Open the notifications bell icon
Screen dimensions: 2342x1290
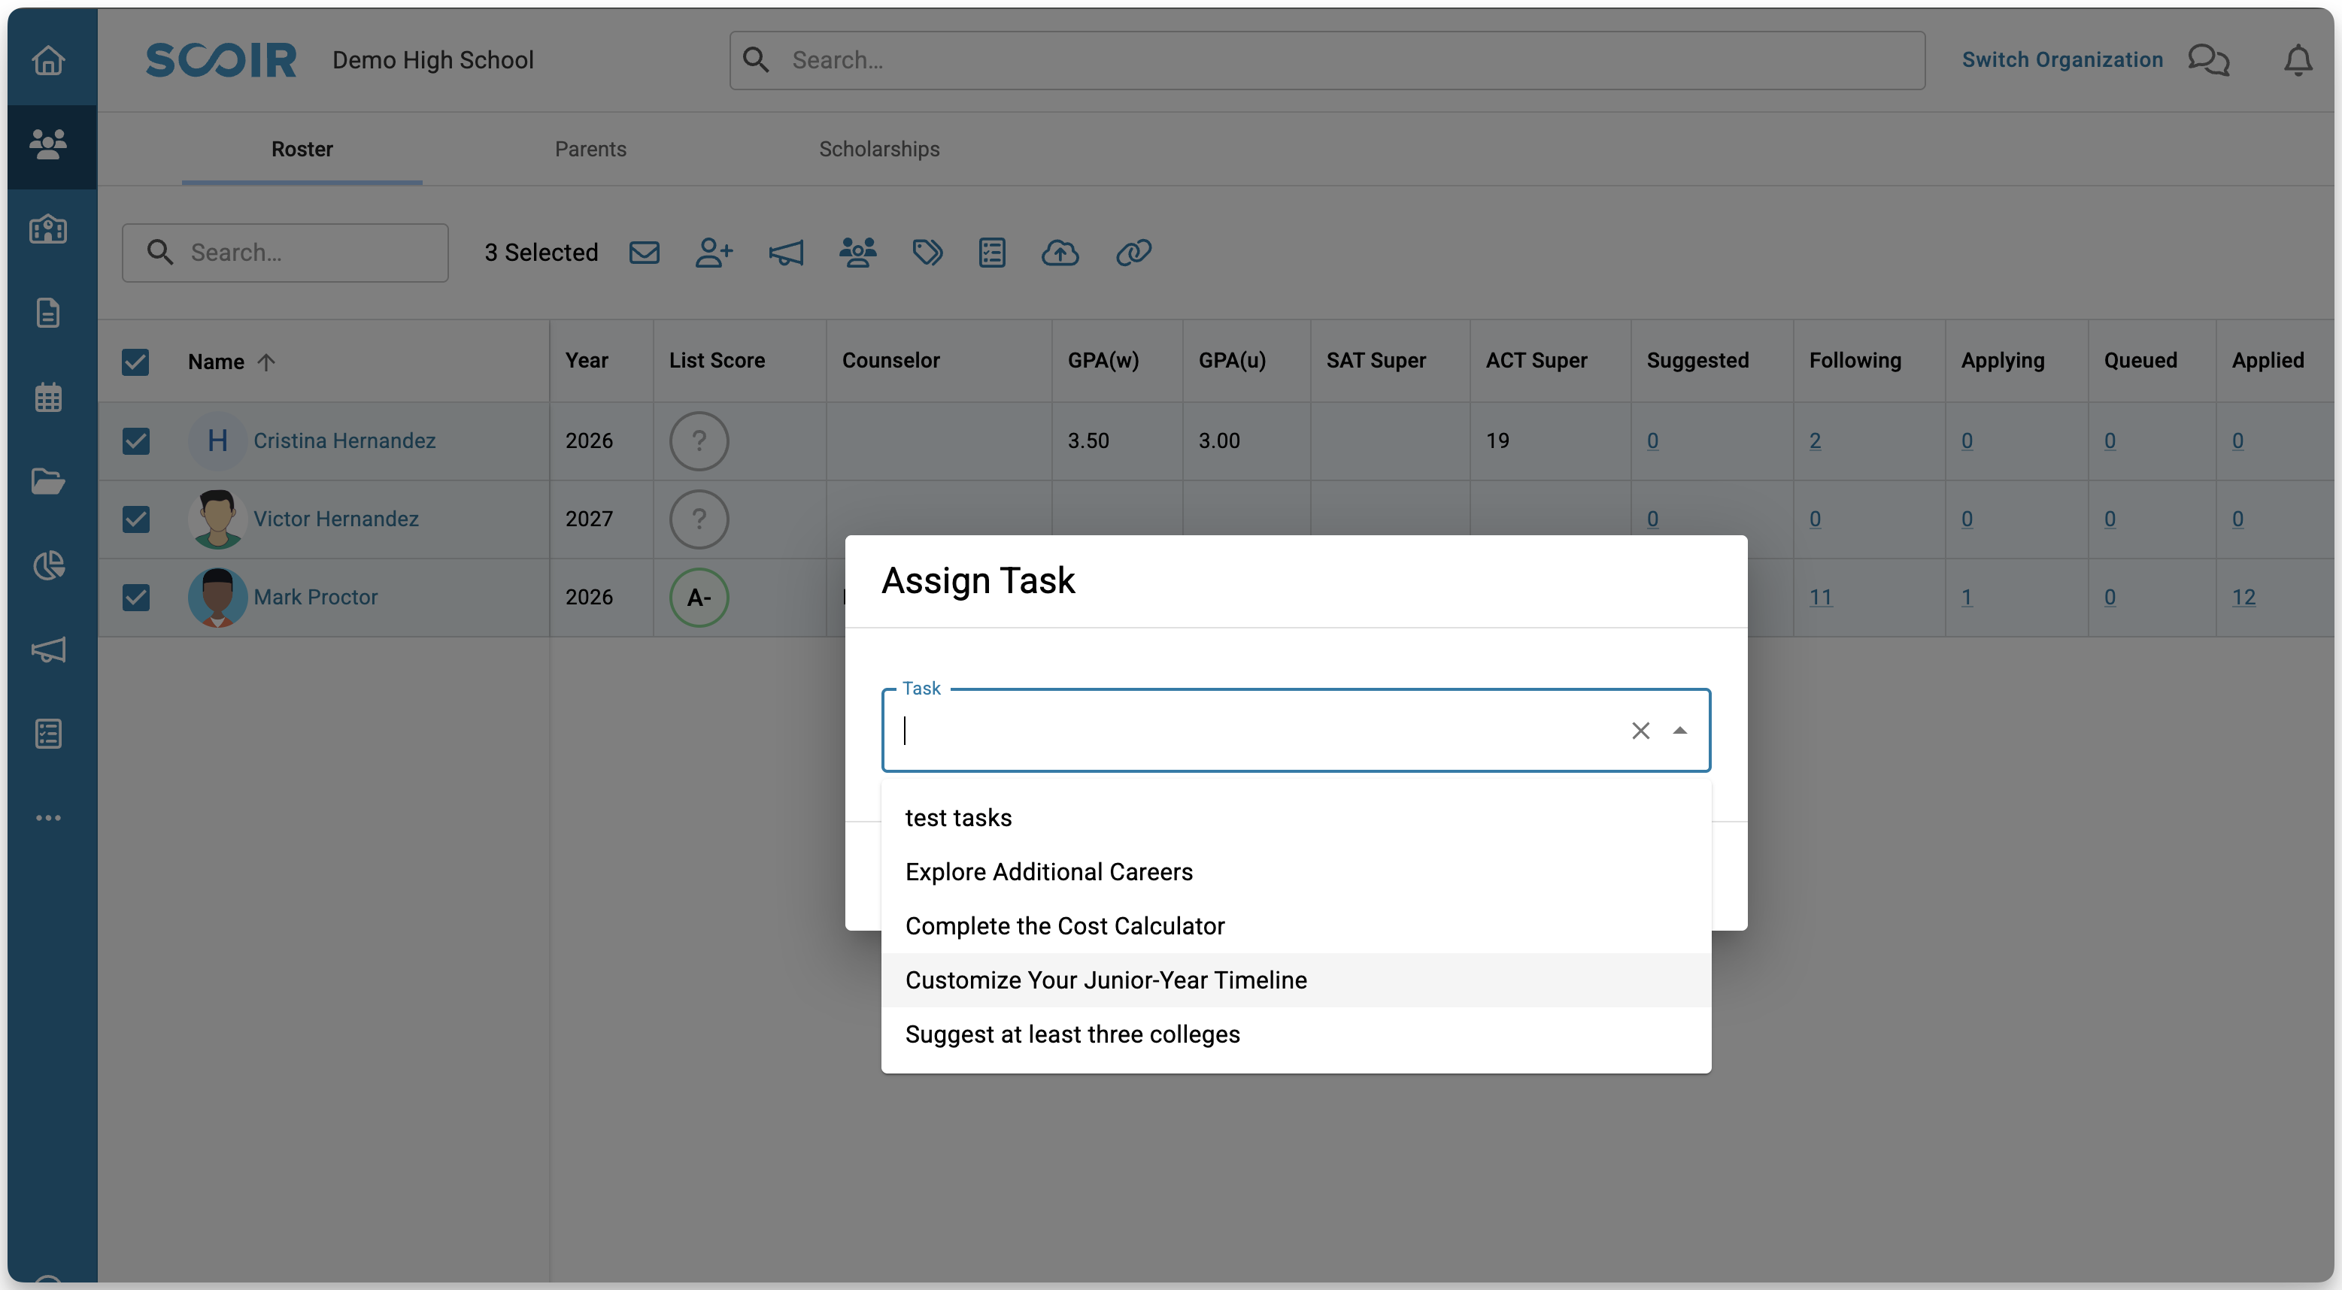2298,60
